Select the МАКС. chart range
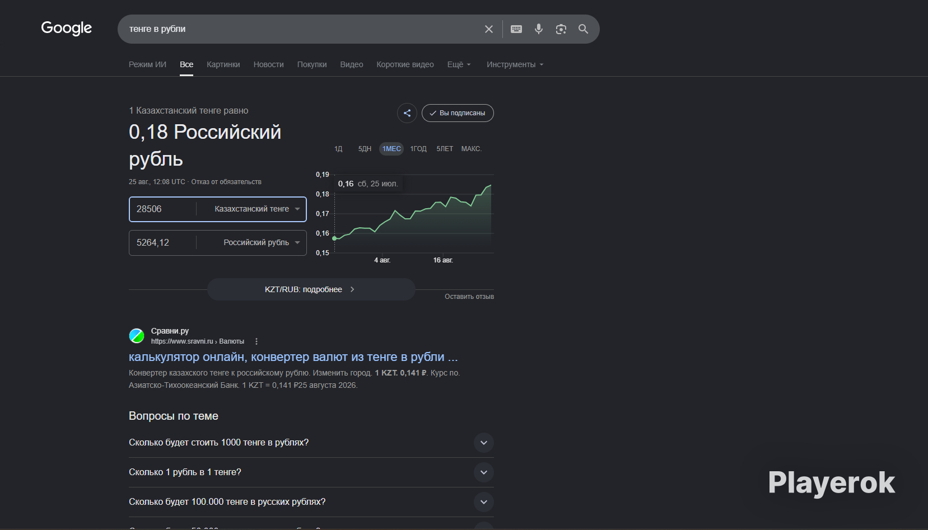Viewport: 928px width, 530px height. pyautogui.click(x=471, y=149)
